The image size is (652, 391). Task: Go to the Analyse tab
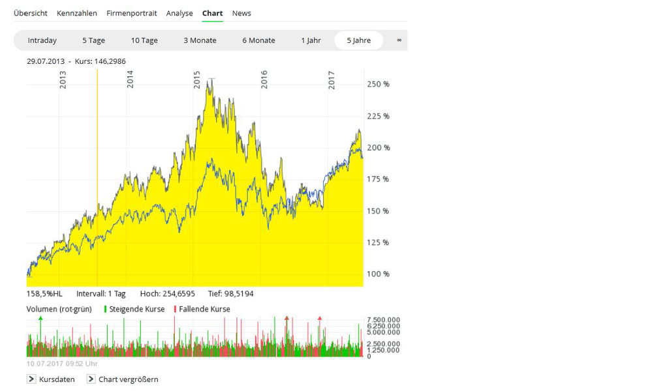tap(179, 13)
